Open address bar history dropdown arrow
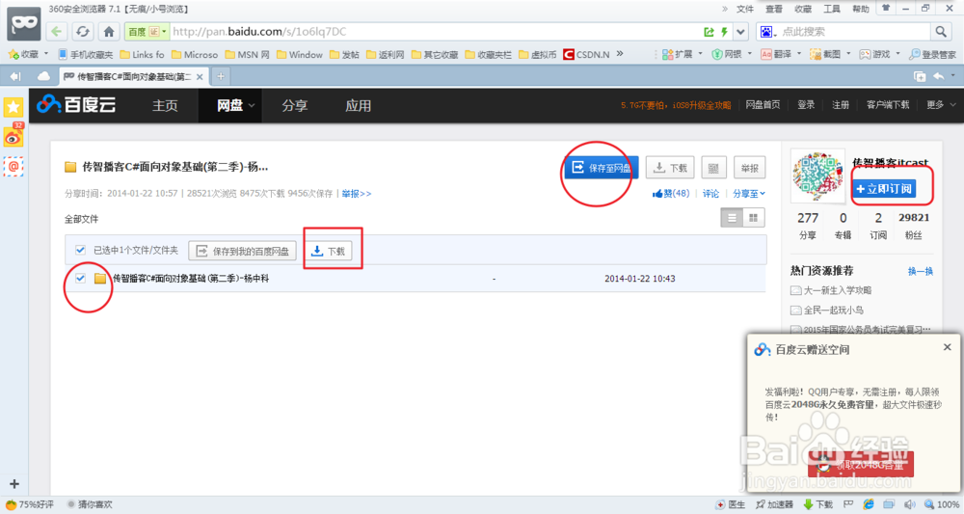The width and height of the screenshot is (964, 514). pyautogui.click(x=740, y=32)
